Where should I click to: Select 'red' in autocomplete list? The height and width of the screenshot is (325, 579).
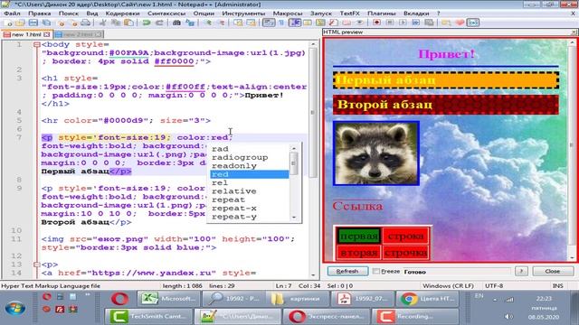pos(250,174)
